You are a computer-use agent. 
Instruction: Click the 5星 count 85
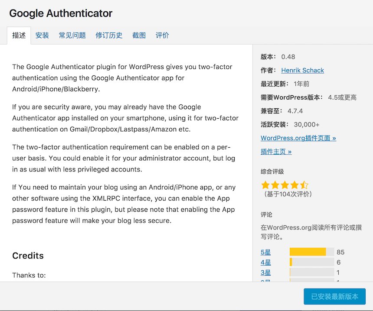point(340,252)
